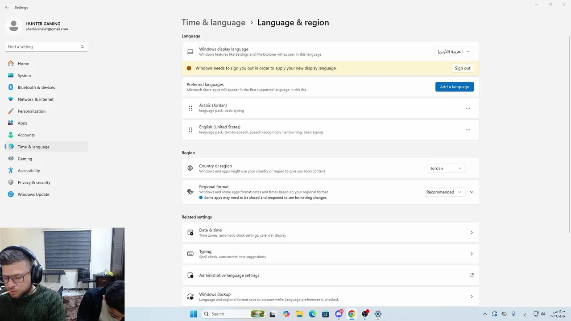The height and width of the screenshot is (321, 571).
Task: Click the Privacy & security shield icon
Action: coord(11,182)
